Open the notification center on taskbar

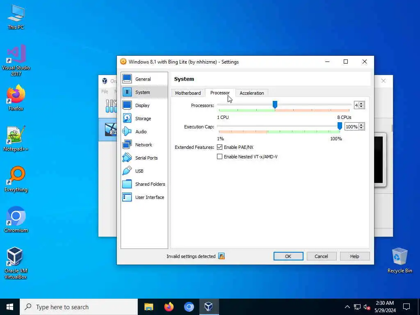(406, 307)
